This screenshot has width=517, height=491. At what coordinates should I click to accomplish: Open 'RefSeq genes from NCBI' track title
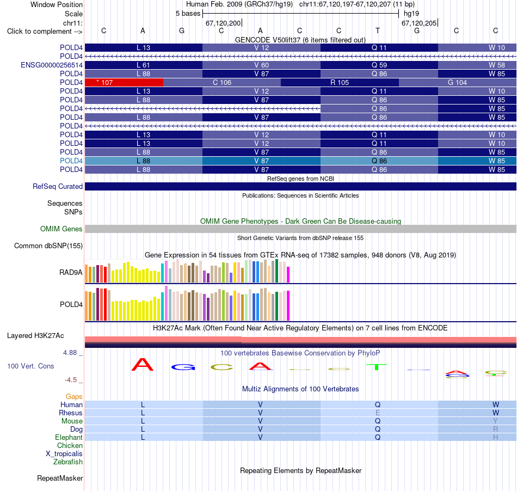pyautogui.click(x=300, y=179)
